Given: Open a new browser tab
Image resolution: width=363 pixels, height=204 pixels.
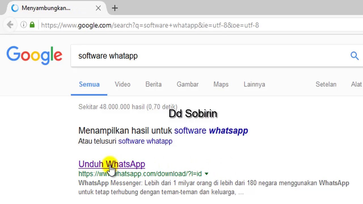Looking at the screenshot, I should click(115, 8).
